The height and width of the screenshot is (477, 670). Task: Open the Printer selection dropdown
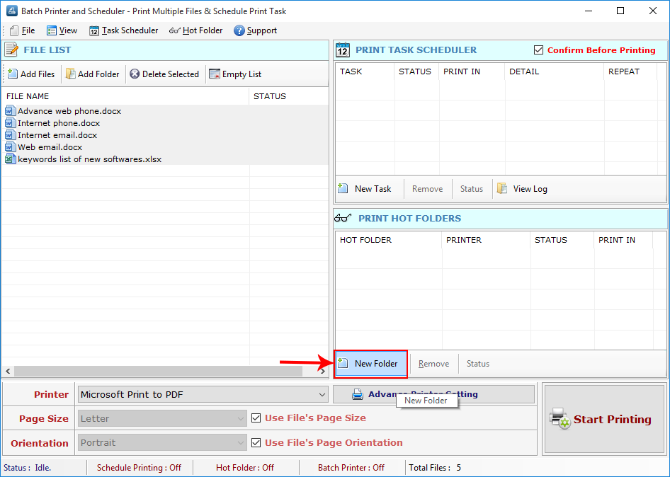click(x=323, y=394)
